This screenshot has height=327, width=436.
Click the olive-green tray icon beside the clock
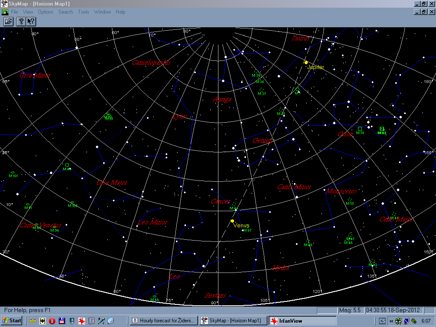coord(414,321)
